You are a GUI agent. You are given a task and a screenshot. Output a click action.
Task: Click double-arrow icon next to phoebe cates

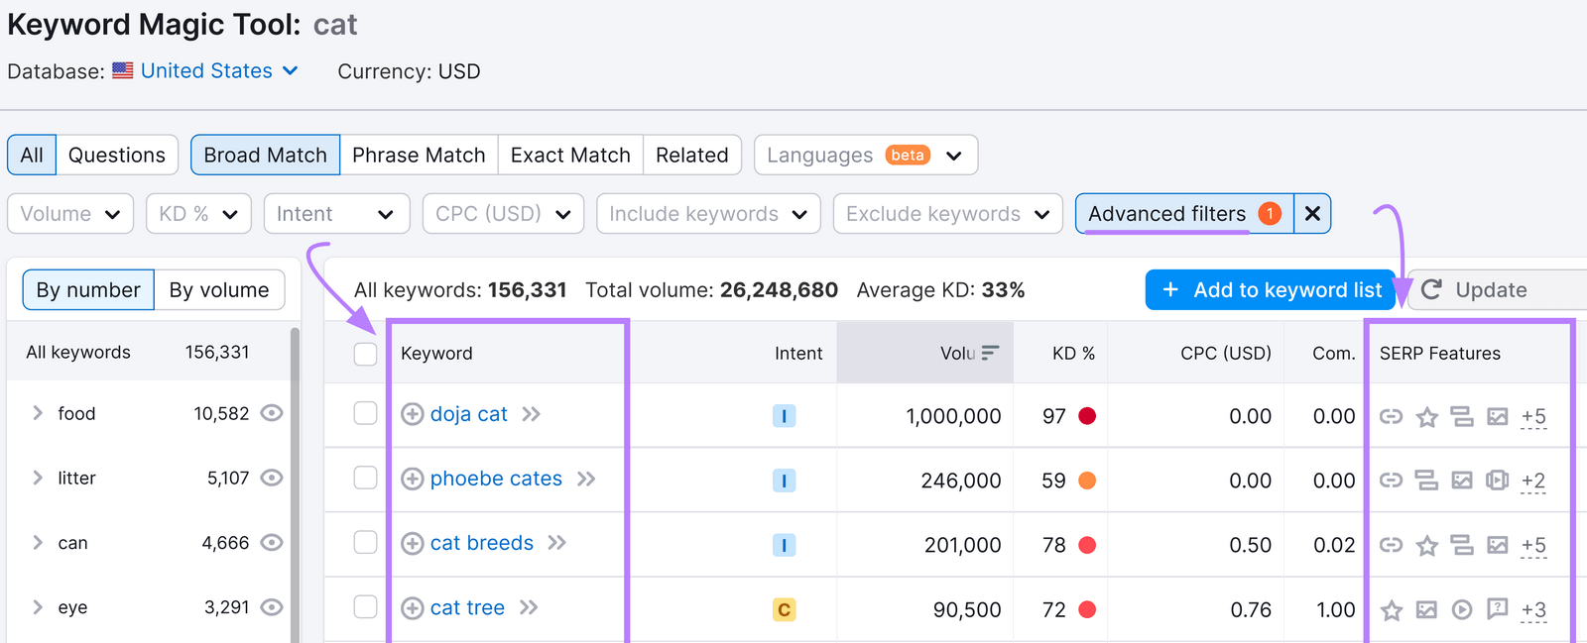point(586,480)
